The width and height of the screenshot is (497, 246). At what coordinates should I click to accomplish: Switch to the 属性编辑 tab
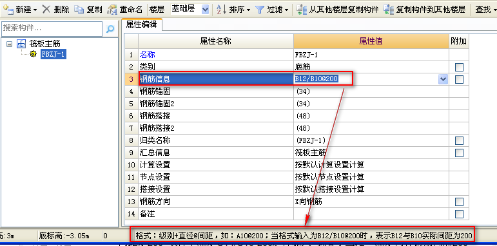coord(141,24)
